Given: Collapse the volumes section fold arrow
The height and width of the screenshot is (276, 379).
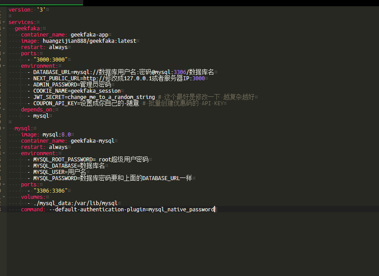Looking at the screenshot, I should tap(3, 197).
